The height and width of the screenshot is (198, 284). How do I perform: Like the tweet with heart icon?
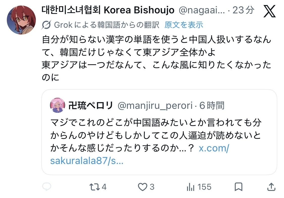tap(143, 187)
